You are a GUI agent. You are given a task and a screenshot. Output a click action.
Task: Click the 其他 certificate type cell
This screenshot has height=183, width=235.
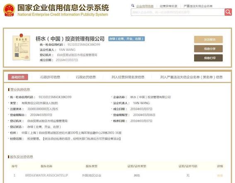pyautogui.click(x=137, y=176)
